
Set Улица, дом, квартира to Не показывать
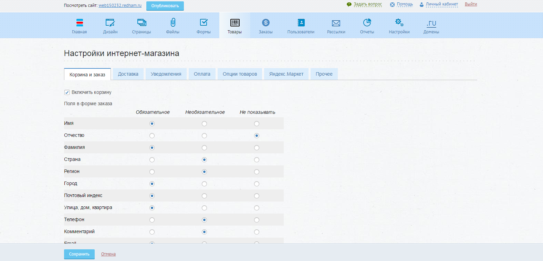coord(257,208)
